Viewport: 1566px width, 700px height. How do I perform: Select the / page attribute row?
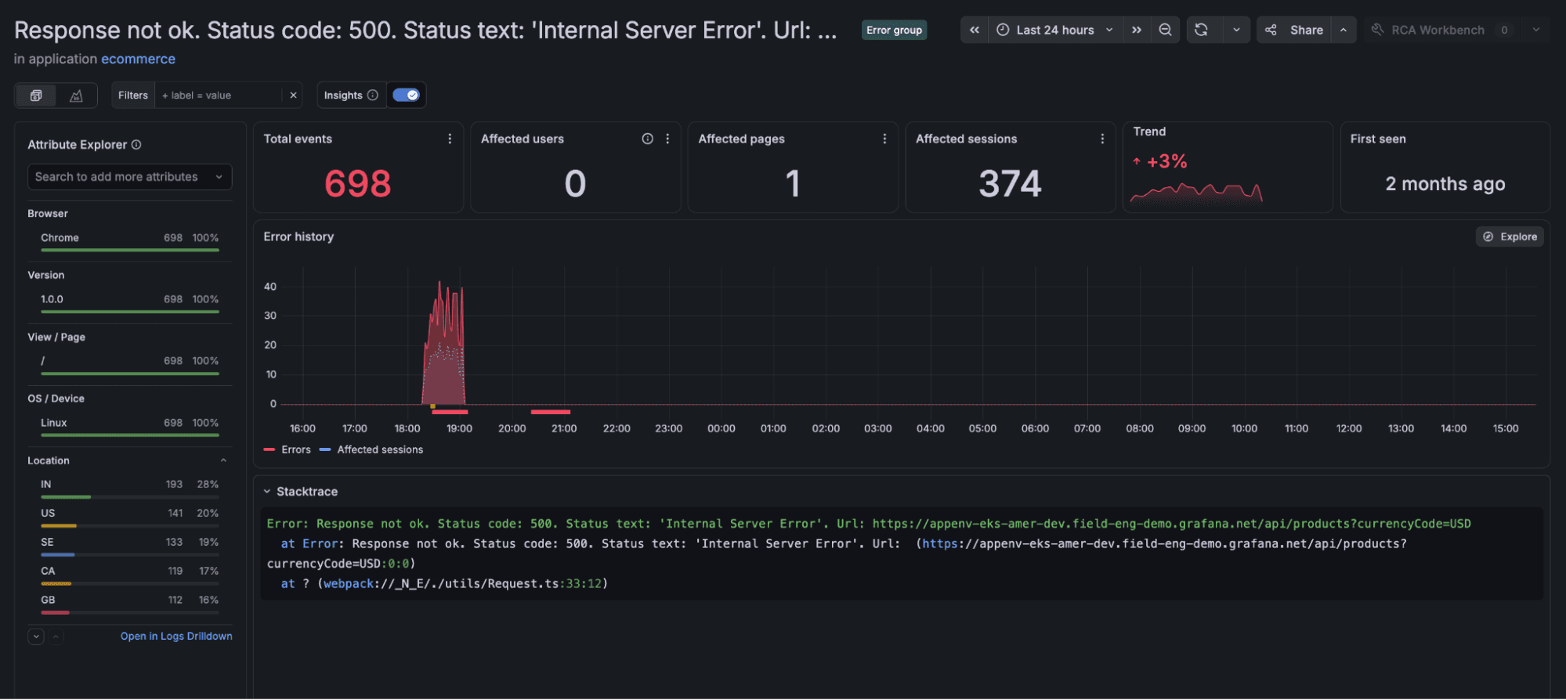tap(129, 365)
